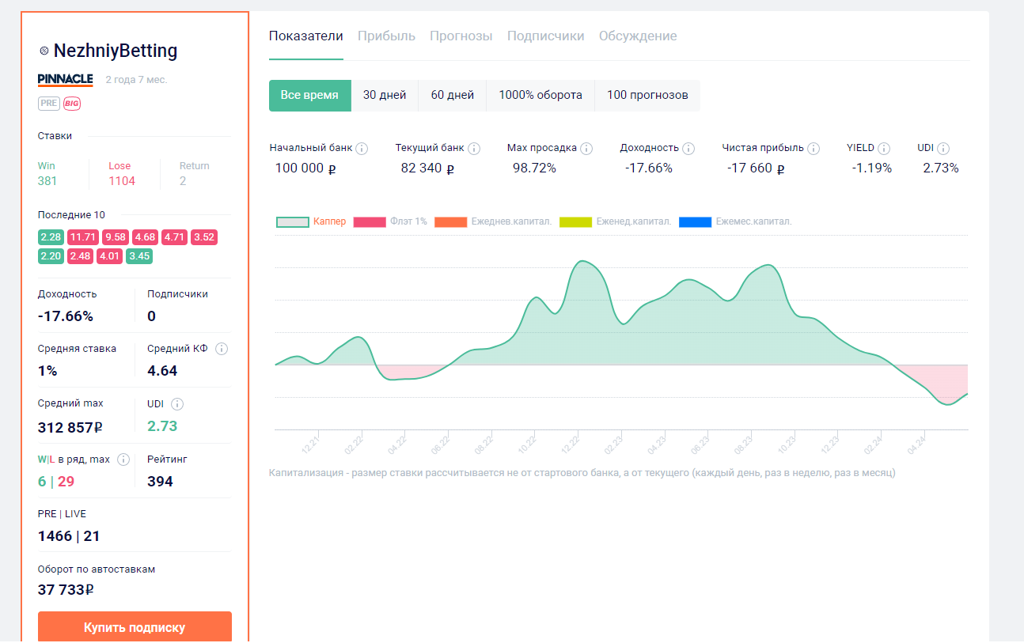Open the Подписчики tab
The image size is (1024, 643).
click(546, 36)
